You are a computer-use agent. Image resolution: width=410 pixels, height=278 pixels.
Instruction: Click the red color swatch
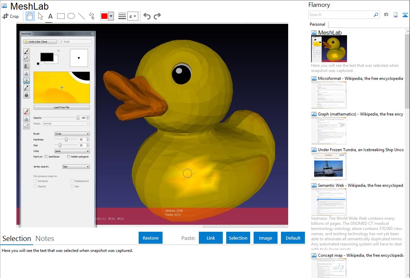click(x=104, y=16)
